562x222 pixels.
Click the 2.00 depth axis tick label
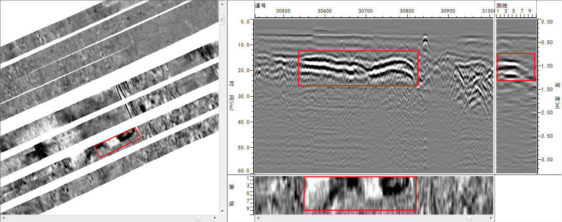point(547,113)
